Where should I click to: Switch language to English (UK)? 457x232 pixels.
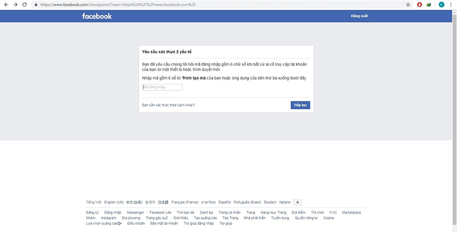coord(114,202)
